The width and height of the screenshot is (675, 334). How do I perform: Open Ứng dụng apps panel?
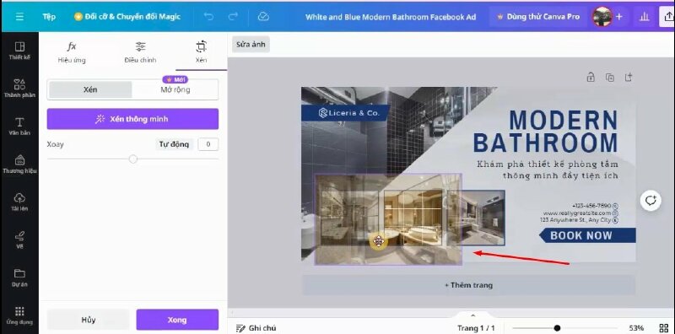click(x=19, y=315)
